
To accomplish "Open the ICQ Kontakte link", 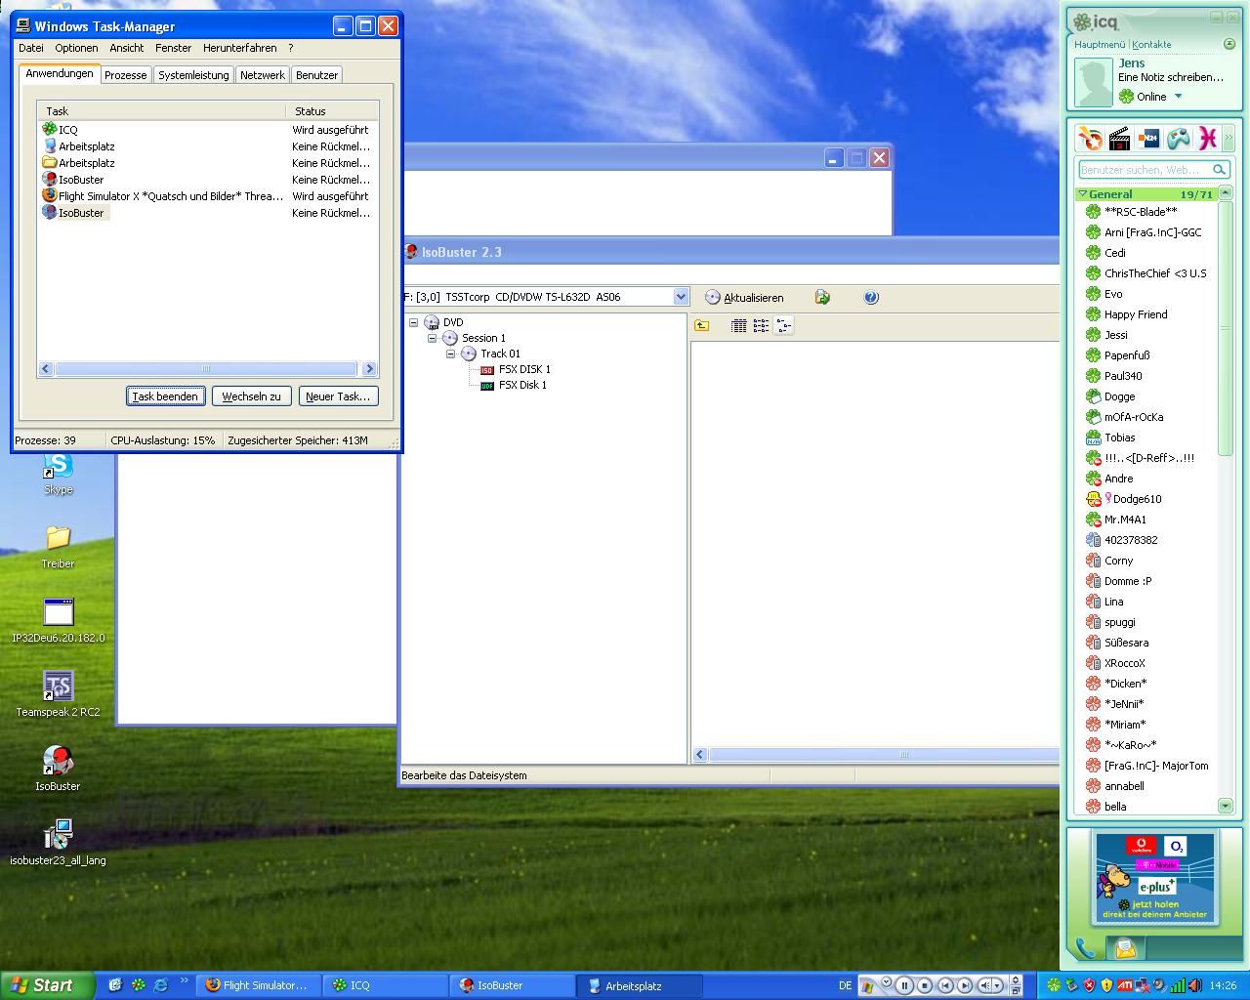I will 1151,44.
